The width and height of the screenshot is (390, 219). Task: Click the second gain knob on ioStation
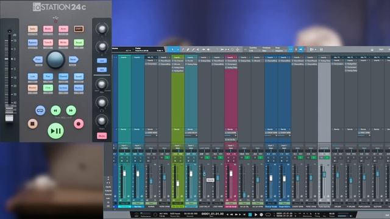102,46
